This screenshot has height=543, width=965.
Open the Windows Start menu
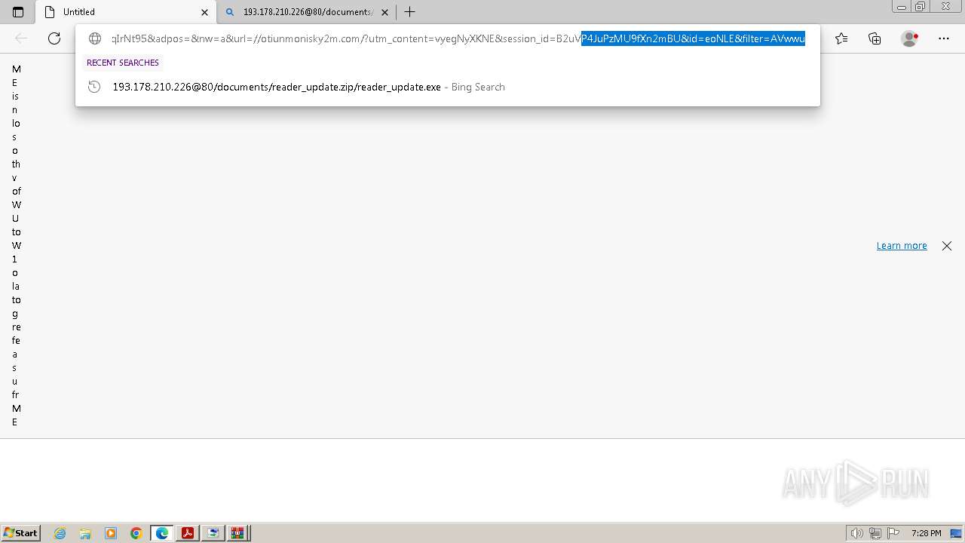(20, 533)
